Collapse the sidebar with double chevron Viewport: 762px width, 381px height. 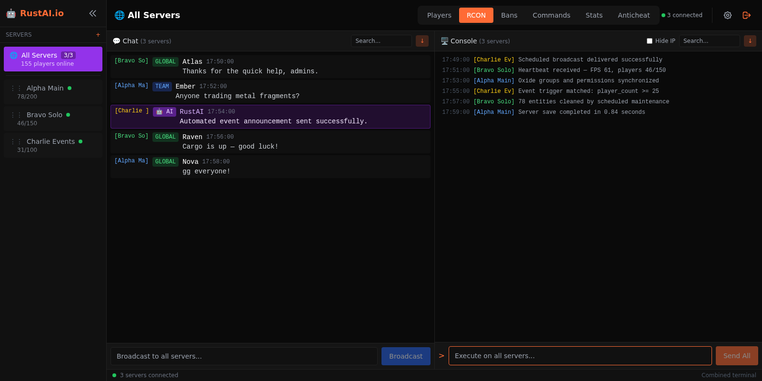pos(93,13)
